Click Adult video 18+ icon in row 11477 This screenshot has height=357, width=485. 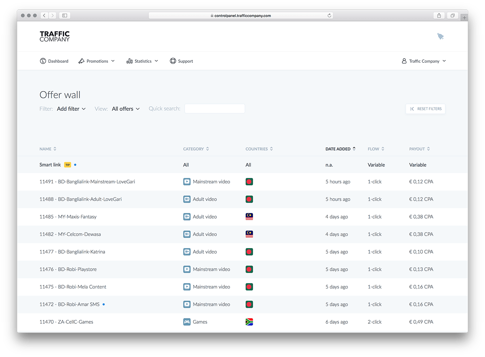(187, 251)
